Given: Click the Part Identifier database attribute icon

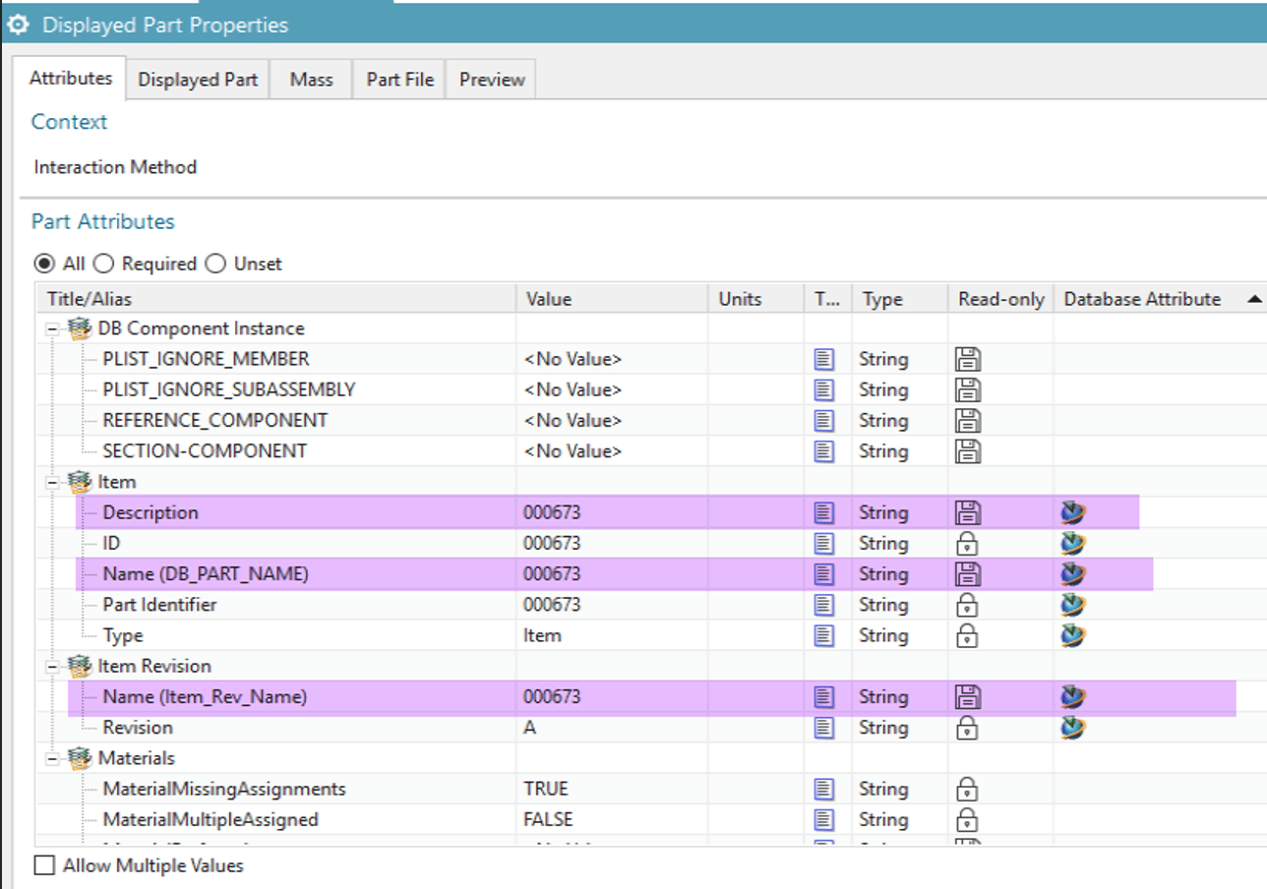Looking at the screenshot, I should click(x=1073, y=604).
